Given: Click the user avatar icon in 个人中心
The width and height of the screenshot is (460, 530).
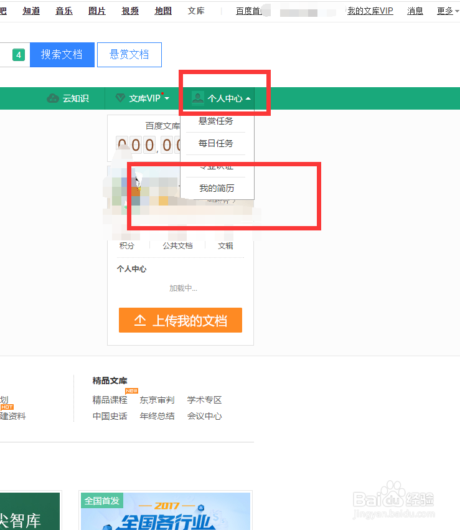Looking at the screenshot, I should click(x=197, y=98).
